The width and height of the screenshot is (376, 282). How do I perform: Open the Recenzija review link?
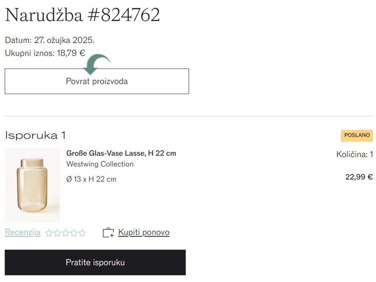pos(23,232)
